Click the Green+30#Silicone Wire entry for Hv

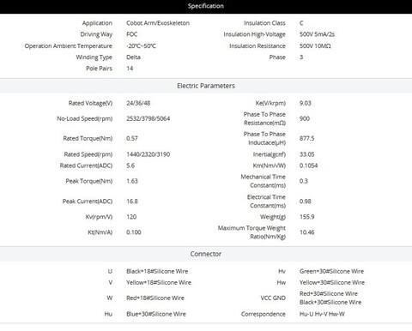point(331,271)
